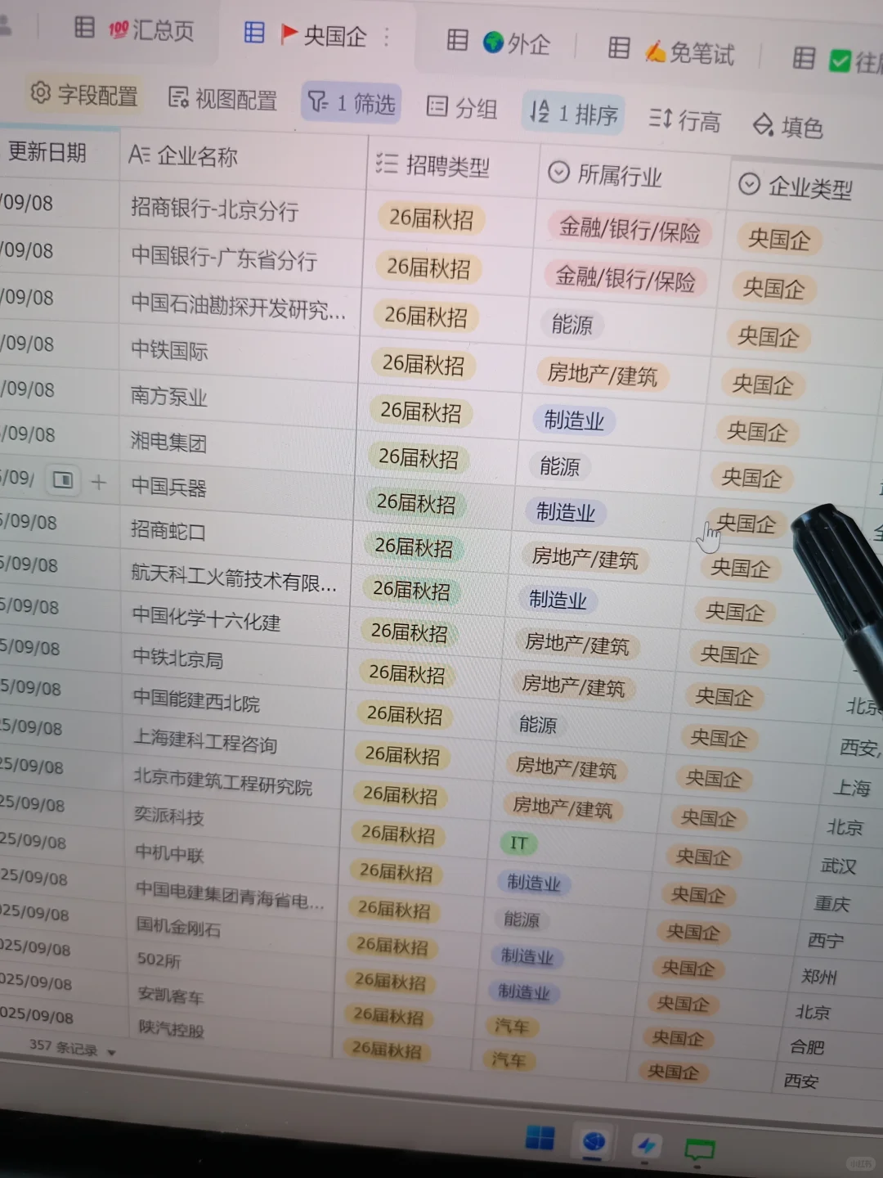Screen dimensions: 883x1178
Task: Open the 1 排序 sort panel
Action: tap(573, 113)
